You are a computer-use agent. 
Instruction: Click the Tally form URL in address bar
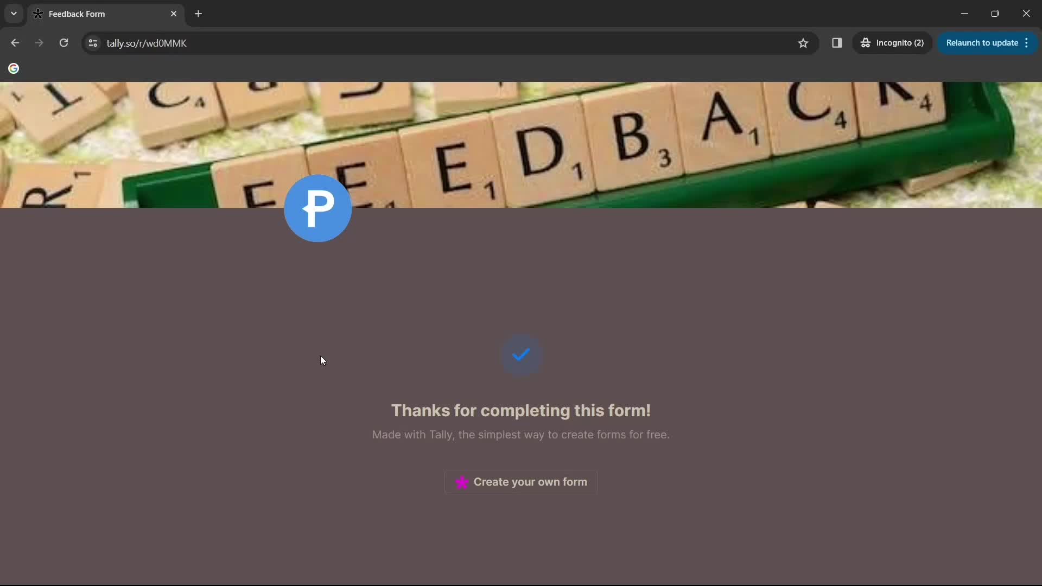pyautogui.click(x=147, y=43)
